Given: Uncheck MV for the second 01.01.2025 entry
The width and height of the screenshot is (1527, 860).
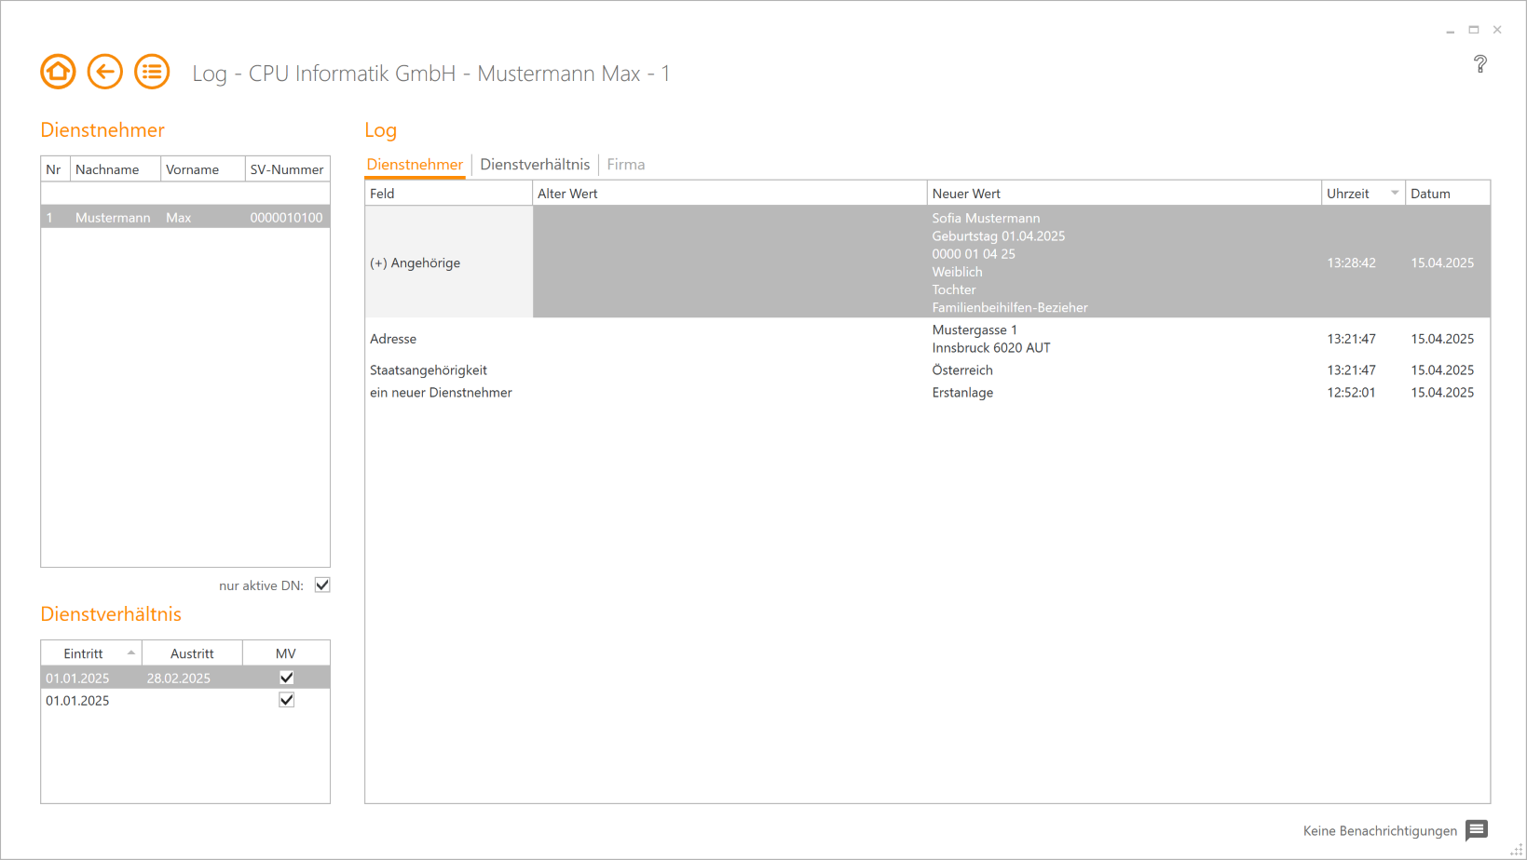Looking at the screenshot, I should coord(286,700).
